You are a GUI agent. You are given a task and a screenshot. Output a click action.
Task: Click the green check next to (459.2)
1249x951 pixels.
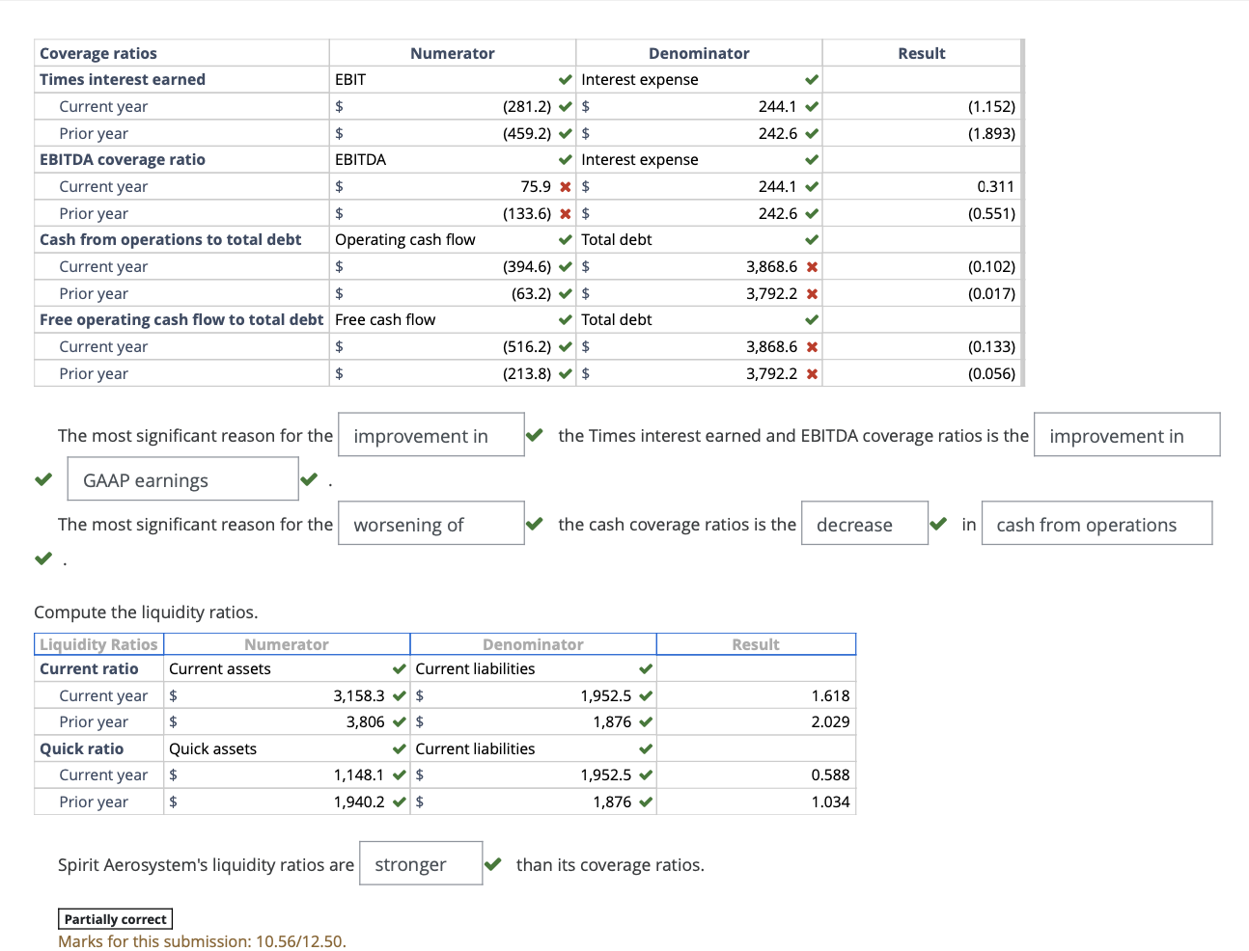click(x=565, y=134)
